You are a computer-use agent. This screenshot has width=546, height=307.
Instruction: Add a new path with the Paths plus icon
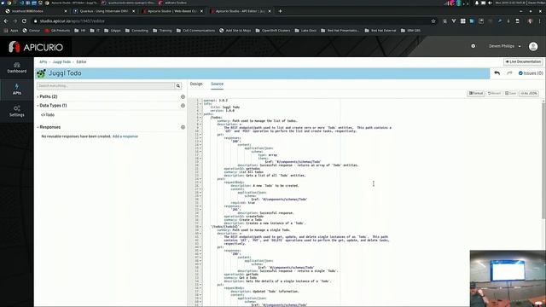tap(183, 96)
